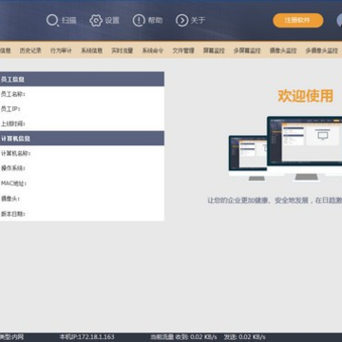Click the 上线时间 label
The image size is (342, 342).
click(x=13, y=123)
